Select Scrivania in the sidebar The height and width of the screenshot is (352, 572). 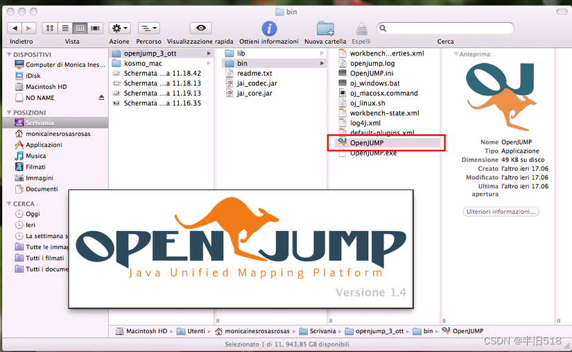pos(55,123)
